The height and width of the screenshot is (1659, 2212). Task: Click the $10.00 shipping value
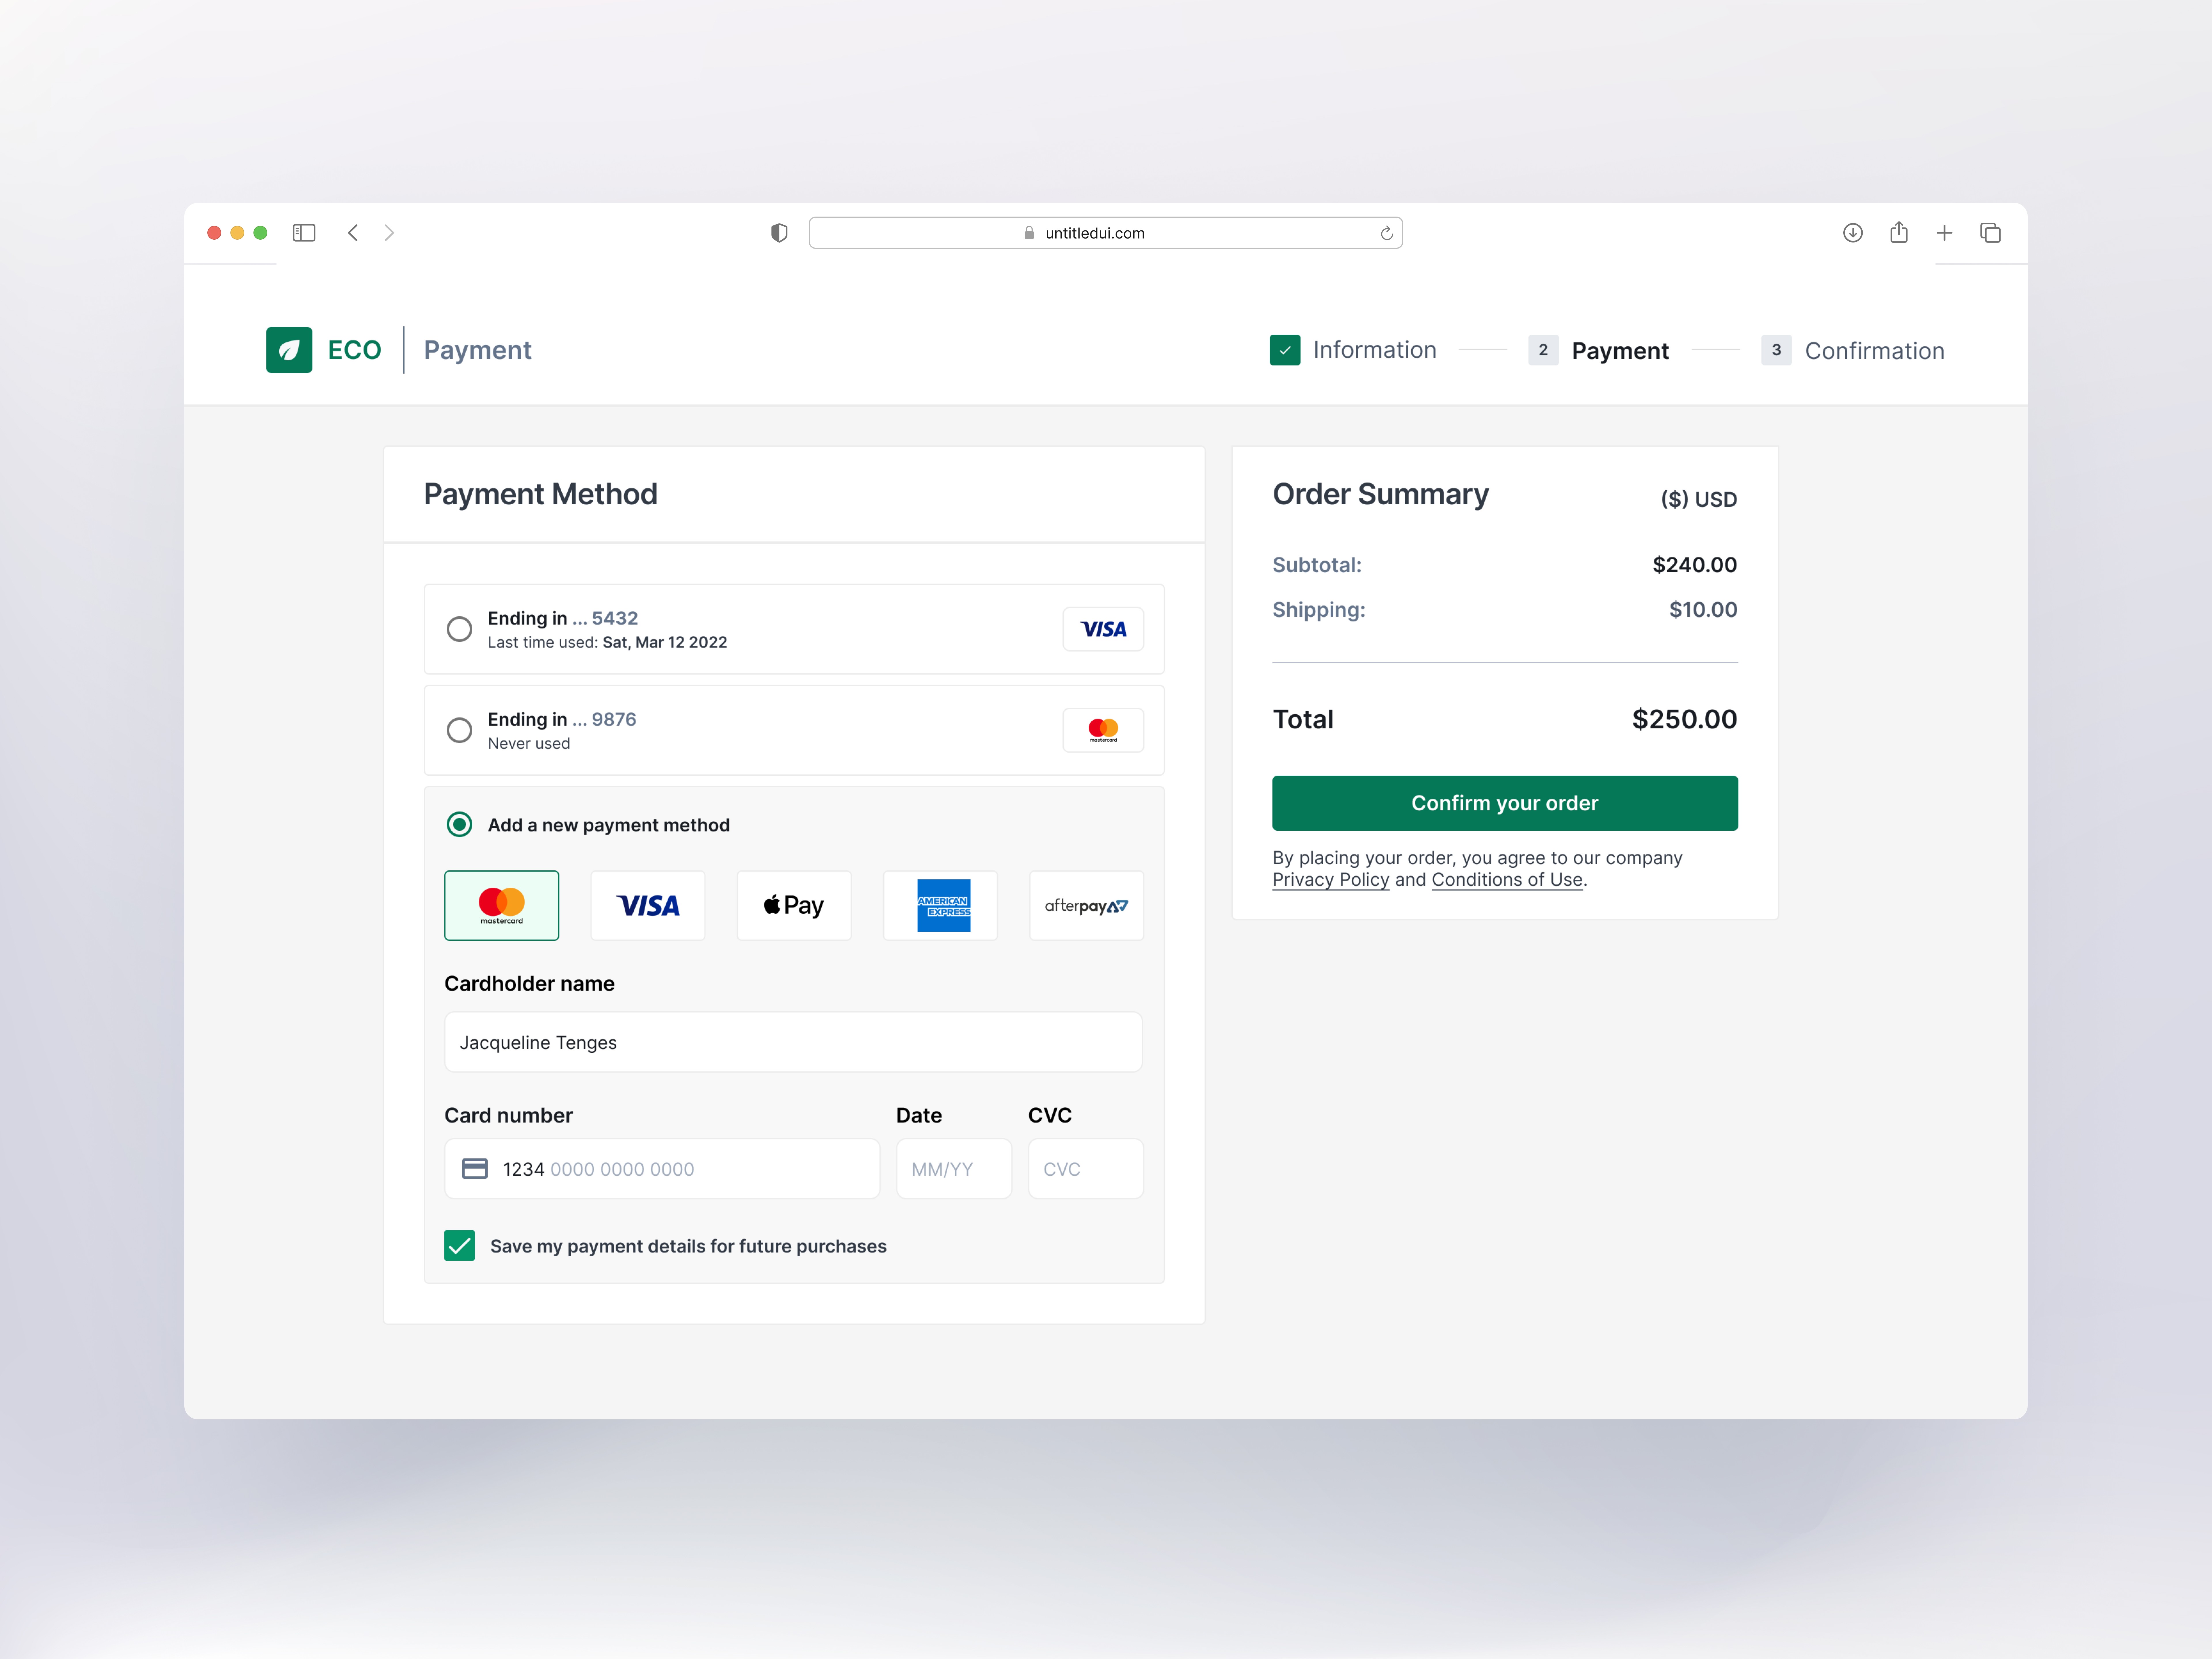coord(1703,610)
